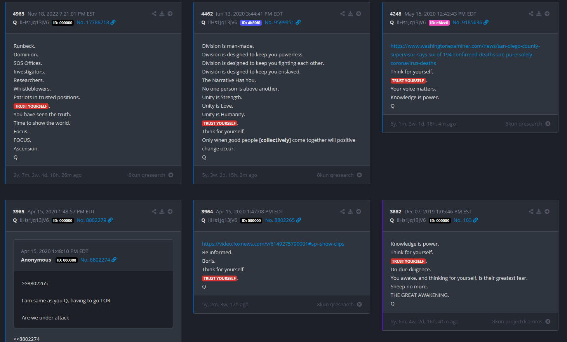This screenshot has height=342, width=567.
Task: Share post 4963 via share icon
Action: pos(154,14)
